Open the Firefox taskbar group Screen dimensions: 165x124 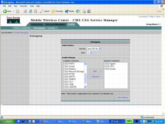tap(46, 122)
